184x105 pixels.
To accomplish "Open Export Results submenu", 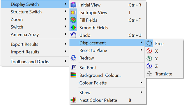I will [x=35, y=44].
